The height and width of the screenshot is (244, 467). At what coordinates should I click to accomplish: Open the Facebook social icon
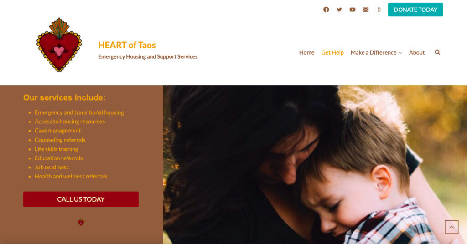coord(326,10)
